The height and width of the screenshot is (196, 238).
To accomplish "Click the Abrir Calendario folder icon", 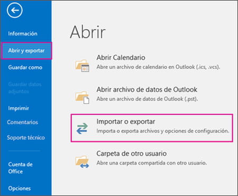I will coord(83,66).
